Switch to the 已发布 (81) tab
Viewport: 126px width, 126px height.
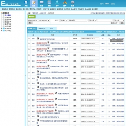pyautogui.click(x=32, y=29)
